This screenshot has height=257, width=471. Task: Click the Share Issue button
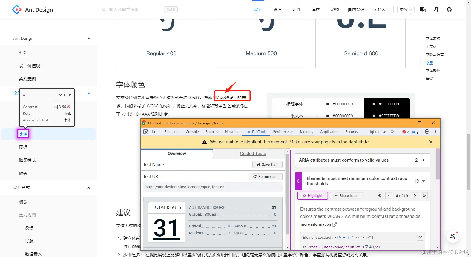point(347,196)
